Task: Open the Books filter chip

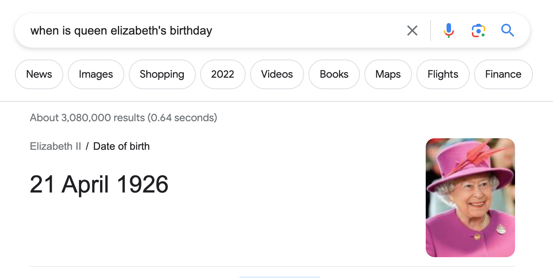Action: pos(334,74)
